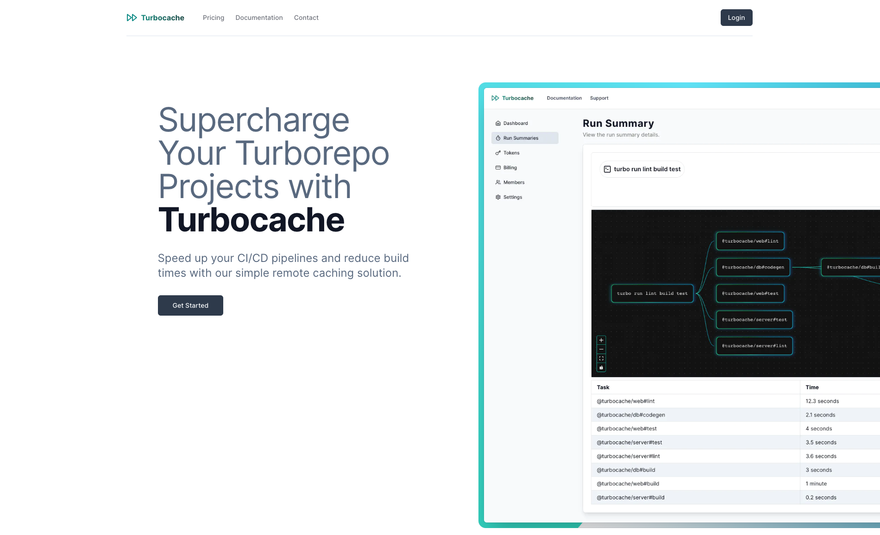
Task: Zoom in on the task graph
Action: 601,340
